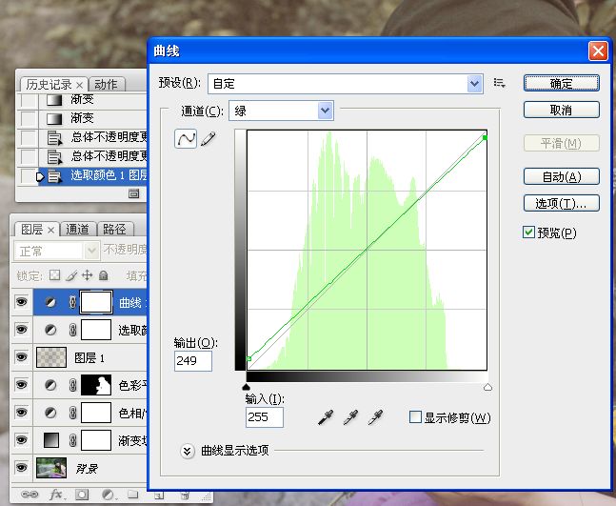The width and height of the screenshot is (616, 506).
Task: Select the first 总体不透明度 history state
Action: pos(92,137)
